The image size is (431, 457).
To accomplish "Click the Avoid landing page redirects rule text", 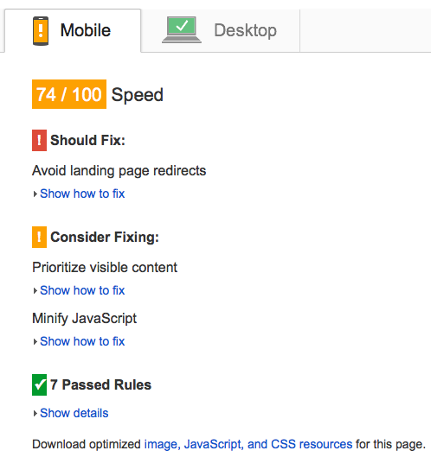I will click(x=119, y=171).
